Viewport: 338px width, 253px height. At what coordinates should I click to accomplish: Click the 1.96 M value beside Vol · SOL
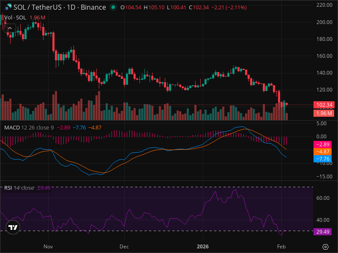pos(38,18)
